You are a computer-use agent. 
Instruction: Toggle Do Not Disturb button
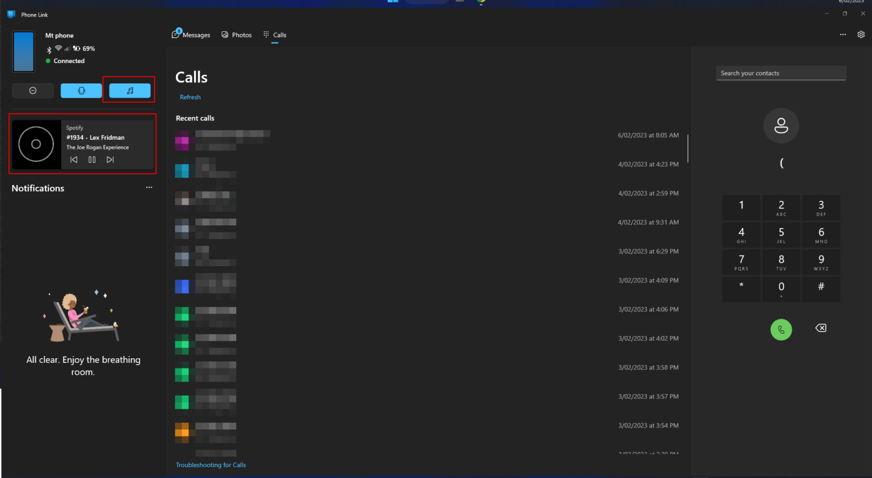click(x=33, y=91)
